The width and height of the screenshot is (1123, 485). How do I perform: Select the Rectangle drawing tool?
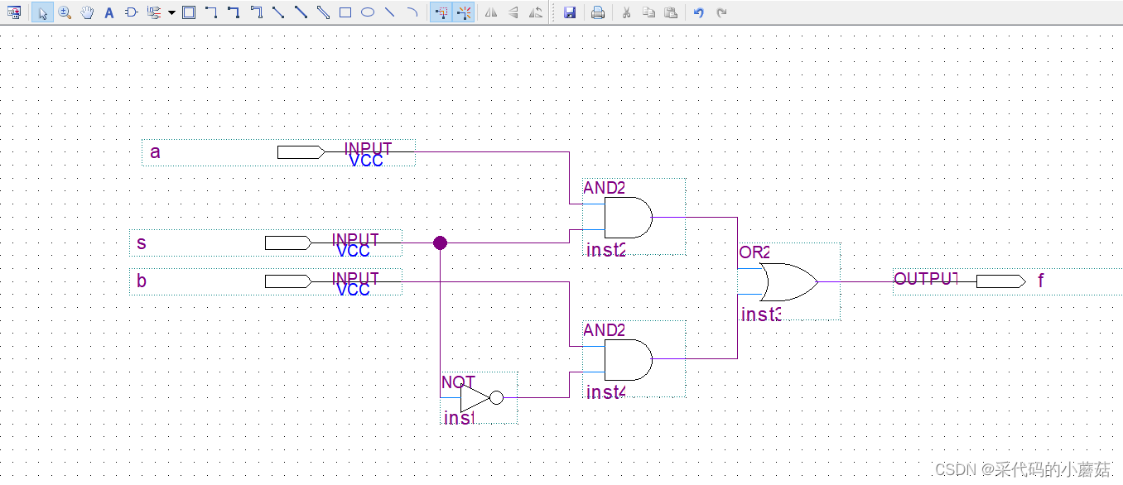click(345, 12)
